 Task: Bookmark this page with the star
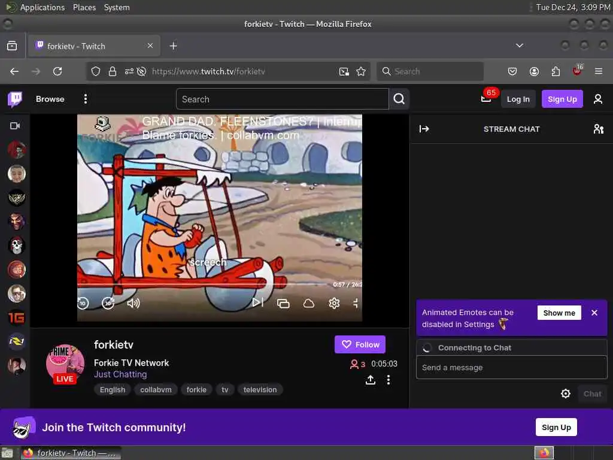point(361,71)
